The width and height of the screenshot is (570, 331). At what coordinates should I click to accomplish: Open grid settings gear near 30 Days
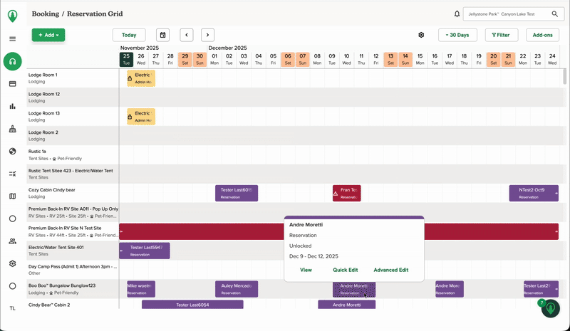tap(421, 35)
